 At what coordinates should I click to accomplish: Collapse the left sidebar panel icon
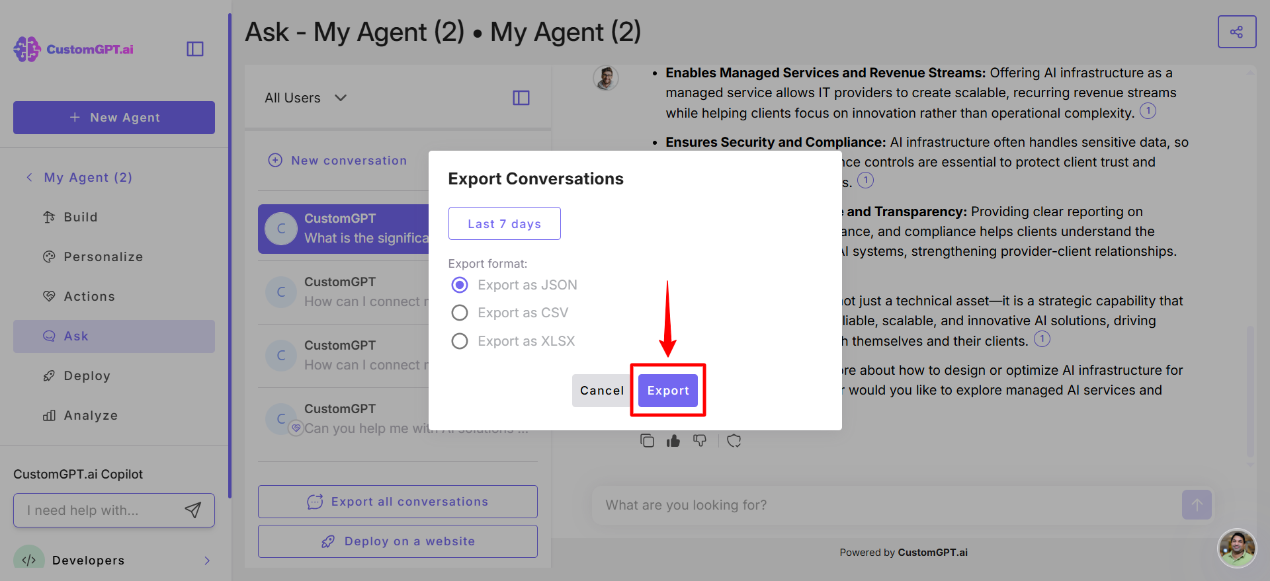tap(195, 49)
